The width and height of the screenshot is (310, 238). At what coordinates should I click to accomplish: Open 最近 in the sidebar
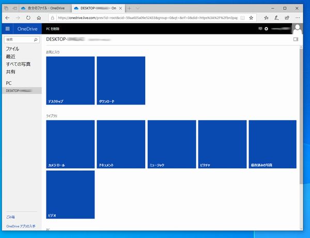click(10, 57)
